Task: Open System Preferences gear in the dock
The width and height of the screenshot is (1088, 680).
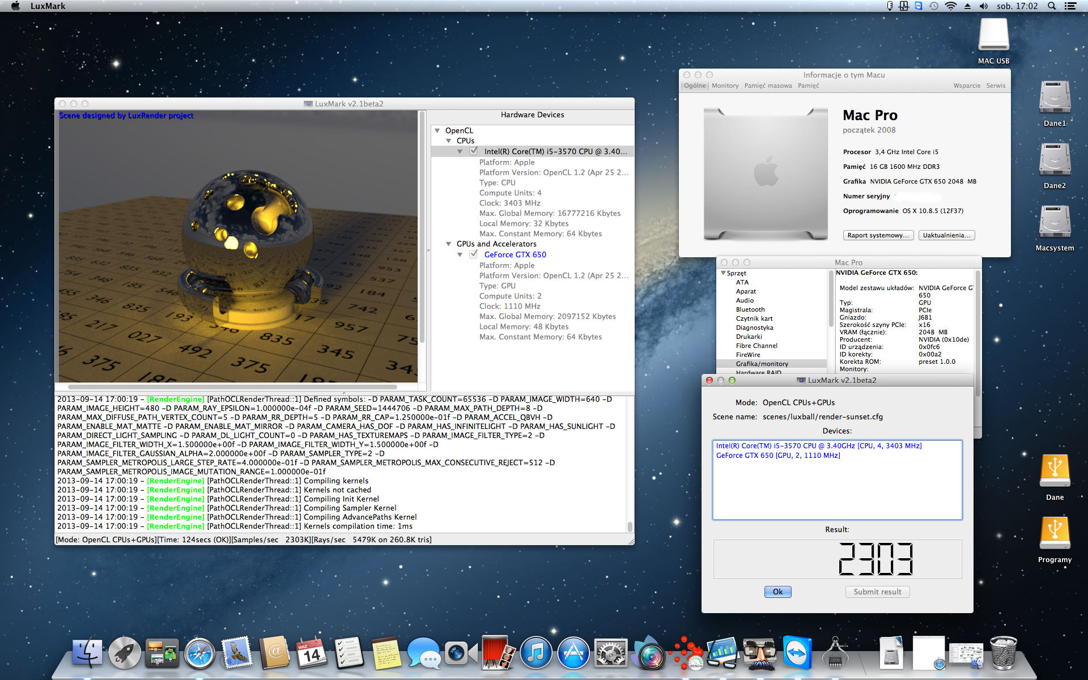Action: [x=610, y=653]
